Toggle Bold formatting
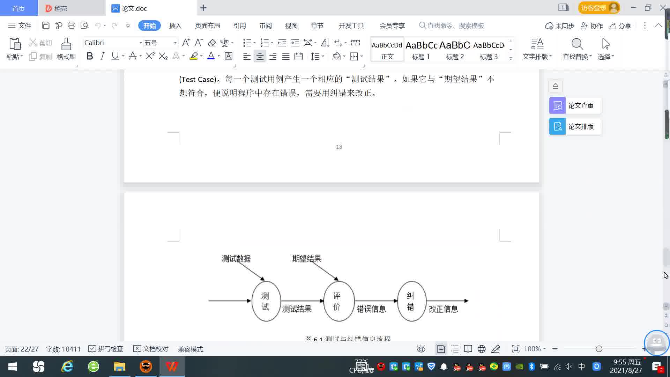The height and width of the screenshot is (377, 670). (90, 56)
